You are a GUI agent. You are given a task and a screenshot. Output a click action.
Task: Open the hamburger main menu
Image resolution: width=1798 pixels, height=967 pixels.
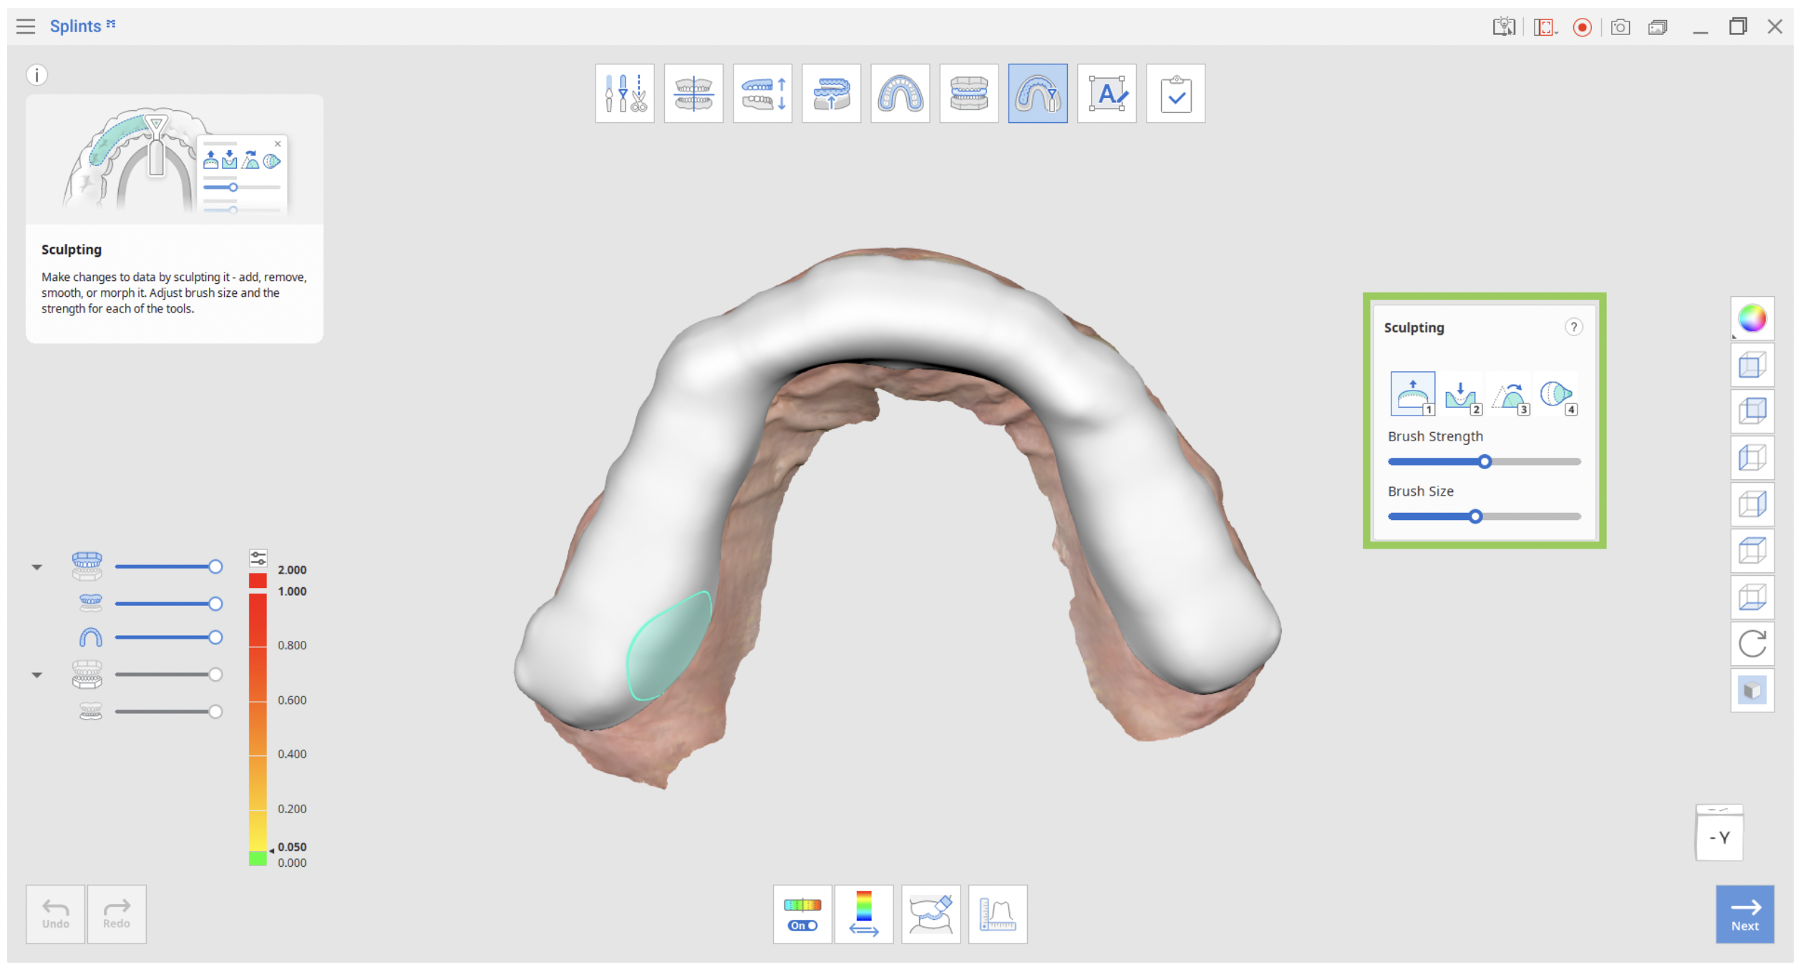point(26,26)
